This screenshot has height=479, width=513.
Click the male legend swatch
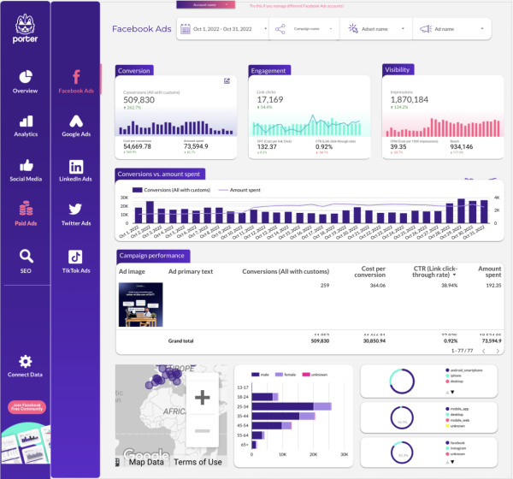[255, 375]
